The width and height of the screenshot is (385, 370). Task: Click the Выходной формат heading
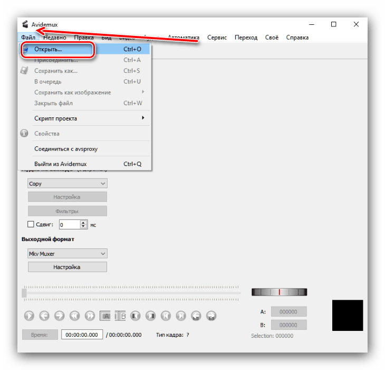click(x=48, y=239)
